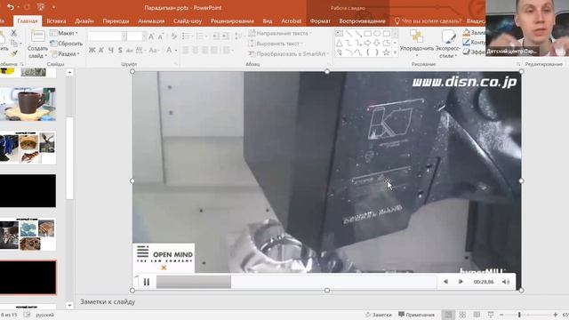Undo the last action in PowerPoint
Viewport: 569px width, 320px height.
coord(10,7)
